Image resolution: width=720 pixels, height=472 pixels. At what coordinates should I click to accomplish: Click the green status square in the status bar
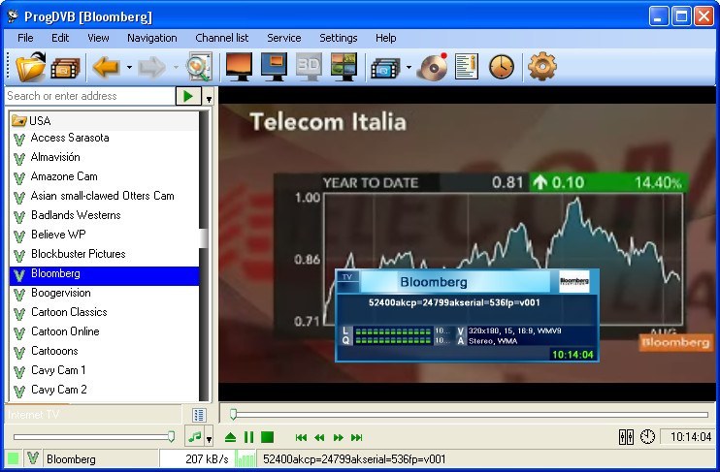[14, 458]
